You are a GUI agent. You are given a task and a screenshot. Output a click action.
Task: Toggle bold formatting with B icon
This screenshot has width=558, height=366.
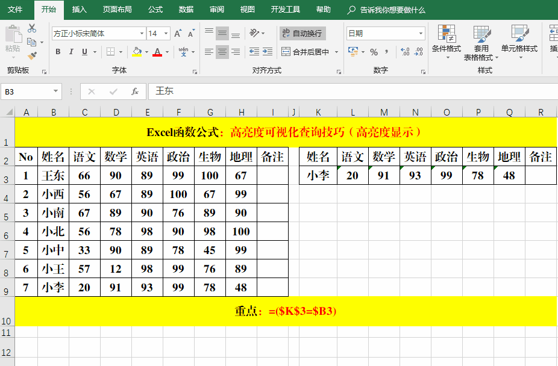58,51
